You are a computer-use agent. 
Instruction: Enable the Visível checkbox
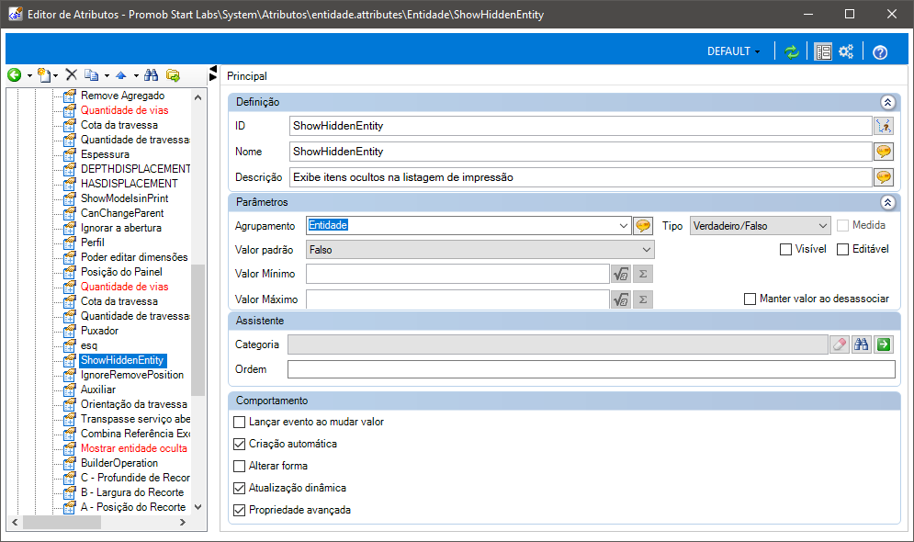pyautogui.click(x=785, y=250)
